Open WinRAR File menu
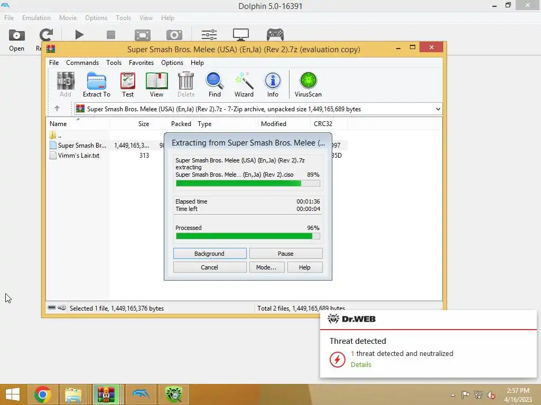 pyautogui.click(x=54, y=63)
